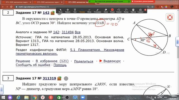Add task 142 В избранное (121)
The width and height of the screenshot is (179, 100).
click(52, 61)
